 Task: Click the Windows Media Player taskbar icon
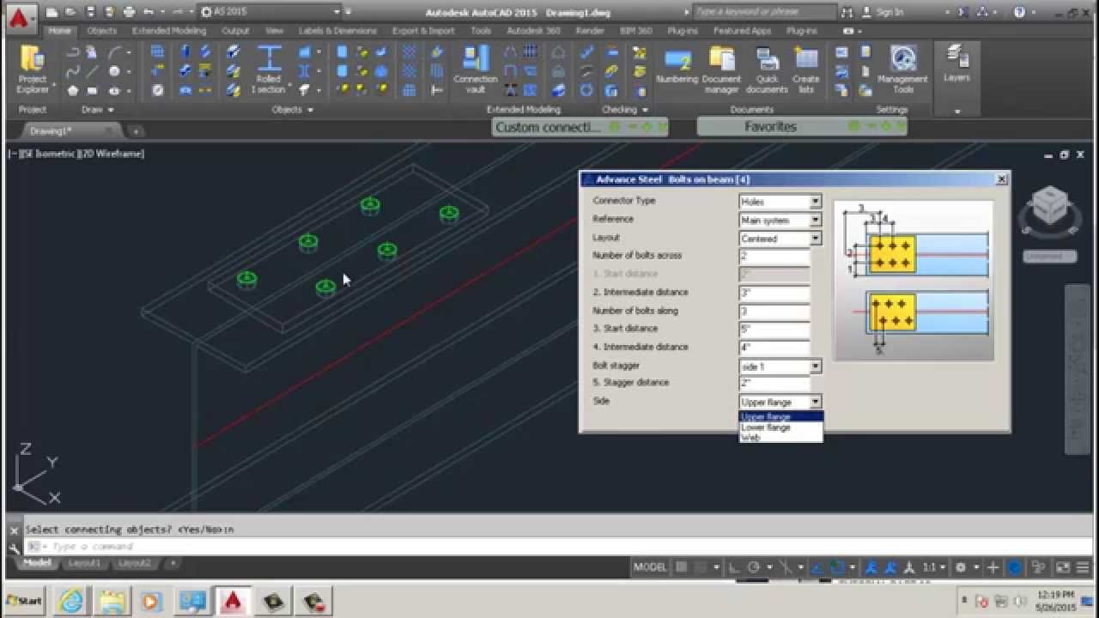pos(151,602)
